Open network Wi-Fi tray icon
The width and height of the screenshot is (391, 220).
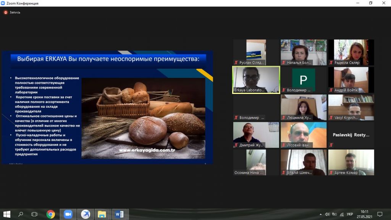point(342,214)
